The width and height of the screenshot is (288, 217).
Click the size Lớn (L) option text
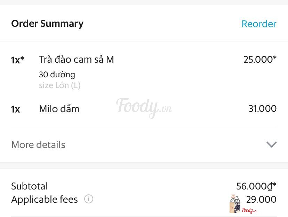coord(60,85)
